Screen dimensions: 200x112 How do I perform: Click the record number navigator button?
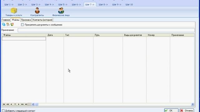pyautogui.click(x=15, y=104)
